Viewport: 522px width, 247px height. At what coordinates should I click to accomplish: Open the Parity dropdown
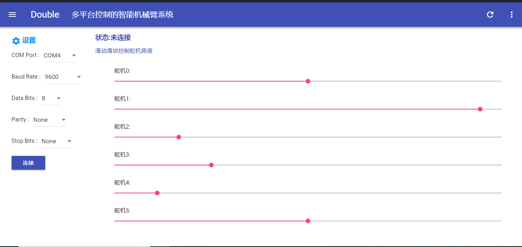pos(49,120)
